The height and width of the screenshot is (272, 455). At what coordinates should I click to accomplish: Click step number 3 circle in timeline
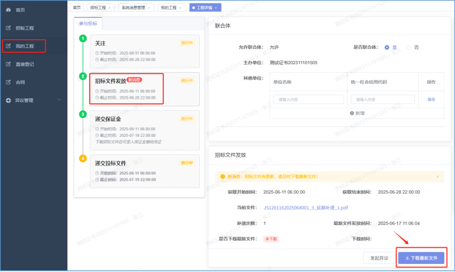83,114
